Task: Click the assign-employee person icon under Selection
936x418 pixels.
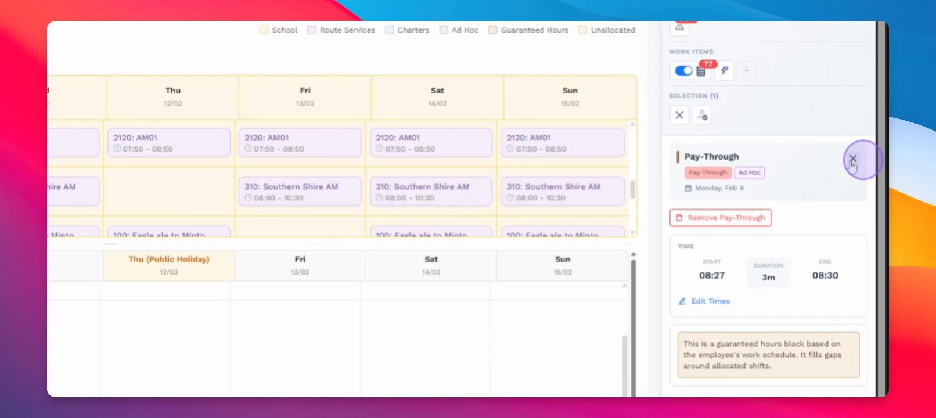Action: click(x=702, y=115)
